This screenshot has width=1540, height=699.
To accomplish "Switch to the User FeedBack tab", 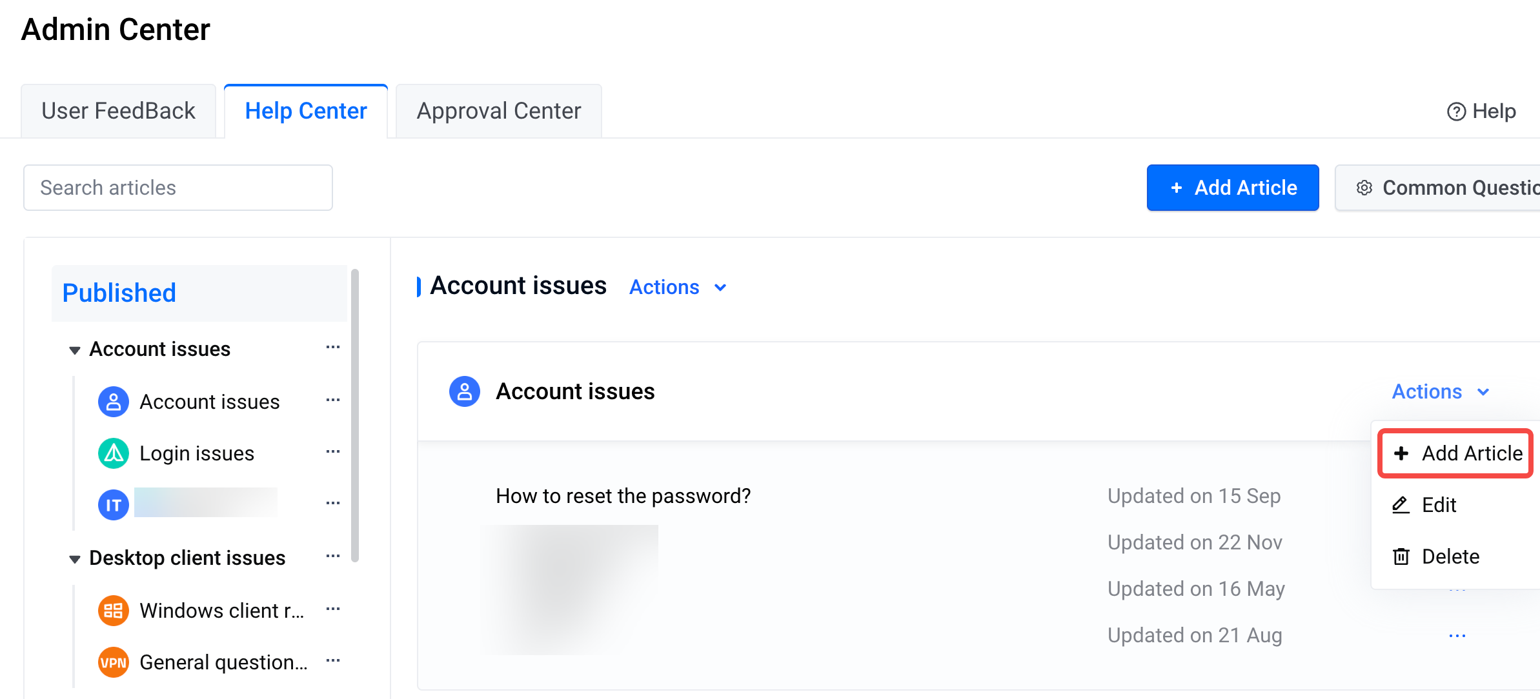I will [x=118, y=111].
